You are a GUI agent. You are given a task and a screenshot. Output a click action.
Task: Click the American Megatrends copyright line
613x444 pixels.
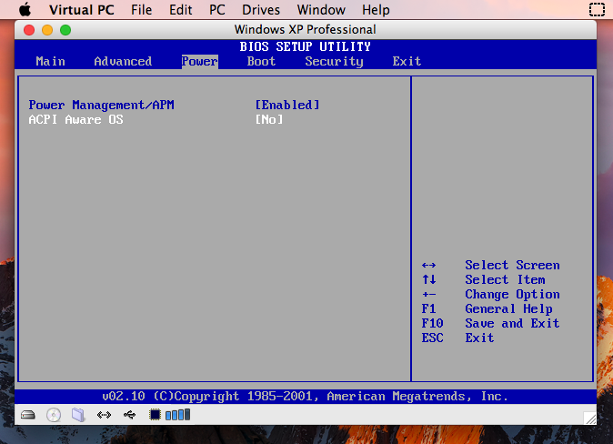tap(305, 397)
